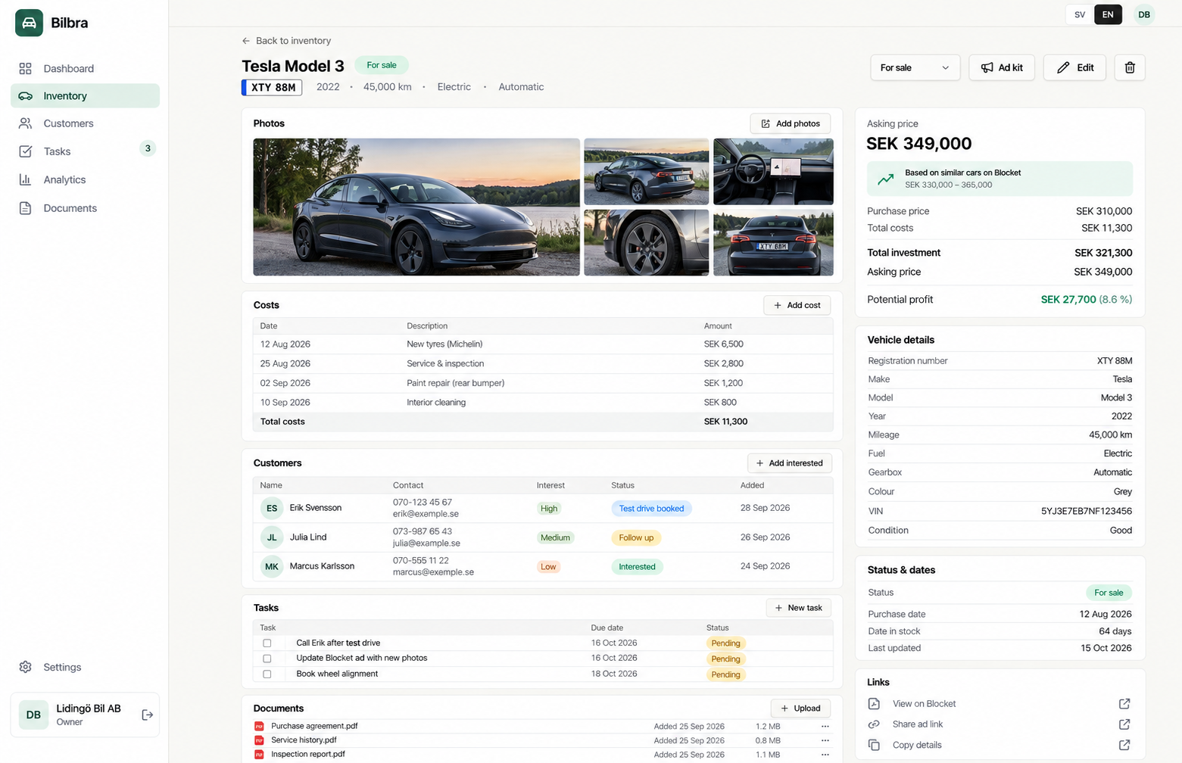Click the Inventory sidebar car icon

25,96
